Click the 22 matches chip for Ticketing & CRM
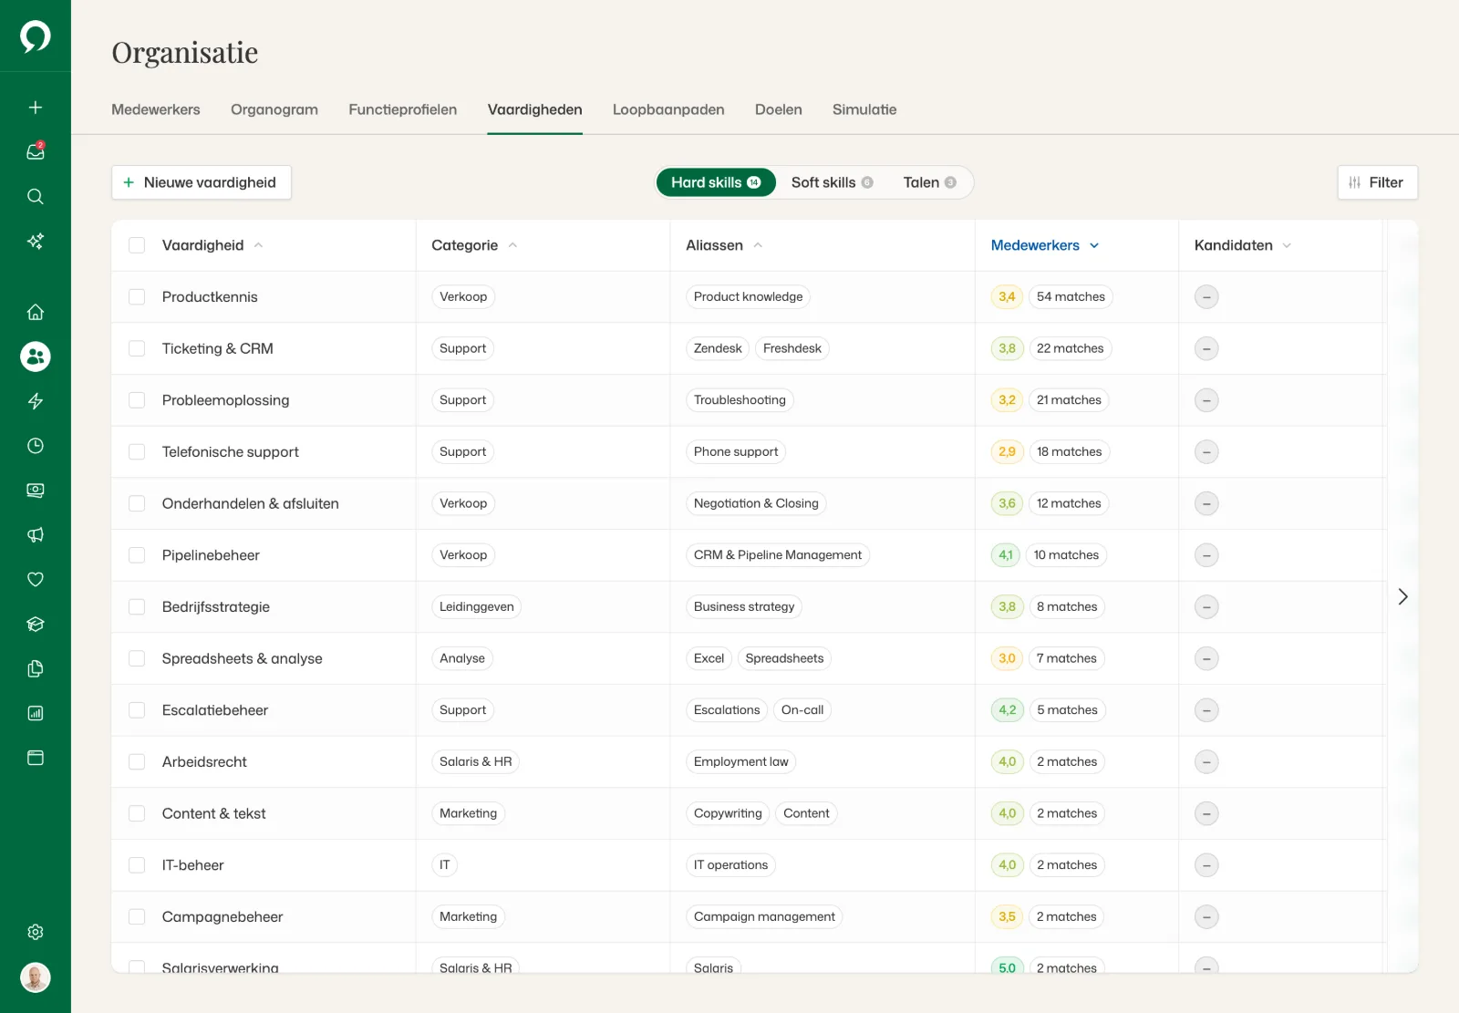The height and width of the screenshot is (1013, 1459). click(x=1070, y=348)
